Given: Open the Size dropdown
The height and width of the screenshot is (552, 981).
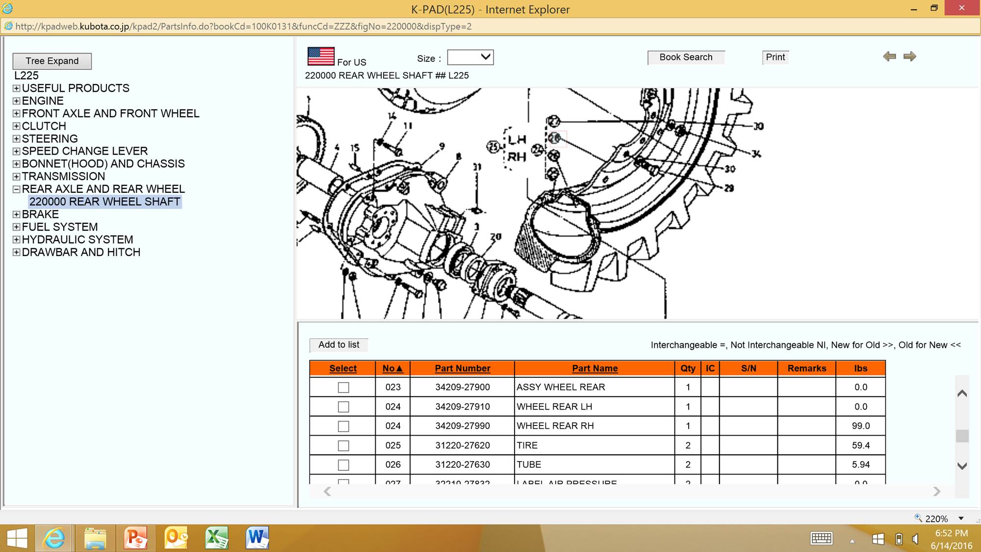Looking at the screenshot, I should click(x=470, y=57).
